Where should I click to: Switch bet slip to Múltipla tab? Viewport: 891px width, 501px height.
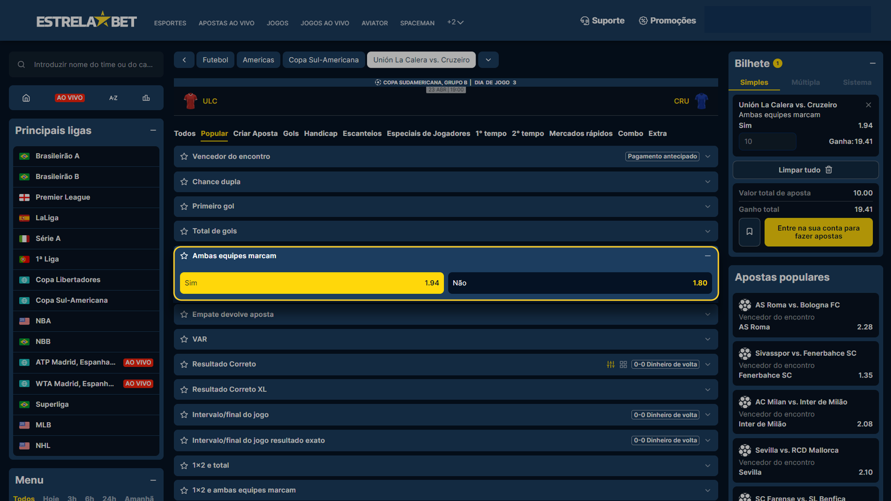[806, 82]
